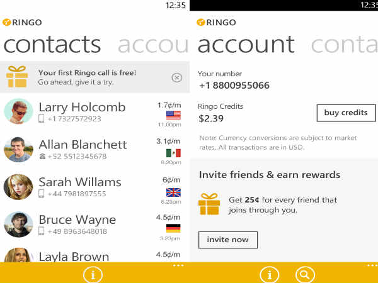Tap the US flag next to Larry Holcomb
378x283 pixels.
point(173,115)
